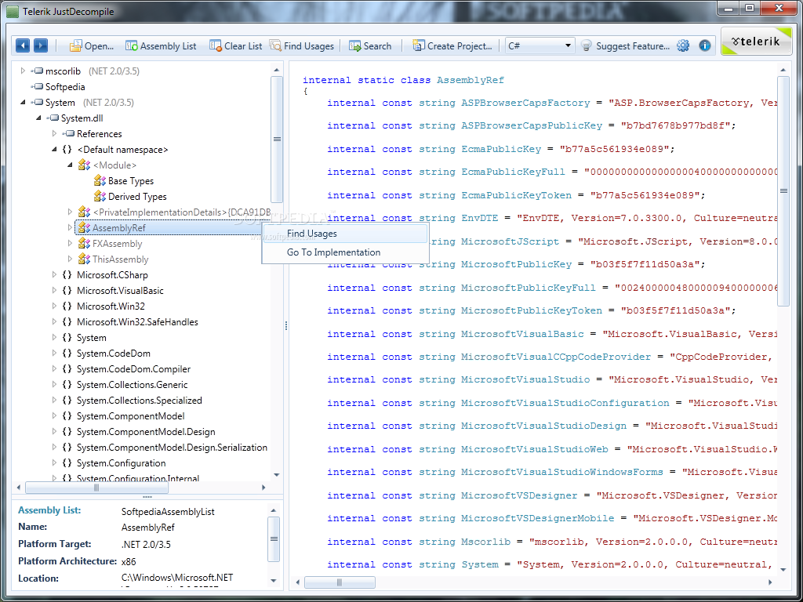Clear the assembly list
803x602 pixels.
pyautogui.click(x=235, y=46)
